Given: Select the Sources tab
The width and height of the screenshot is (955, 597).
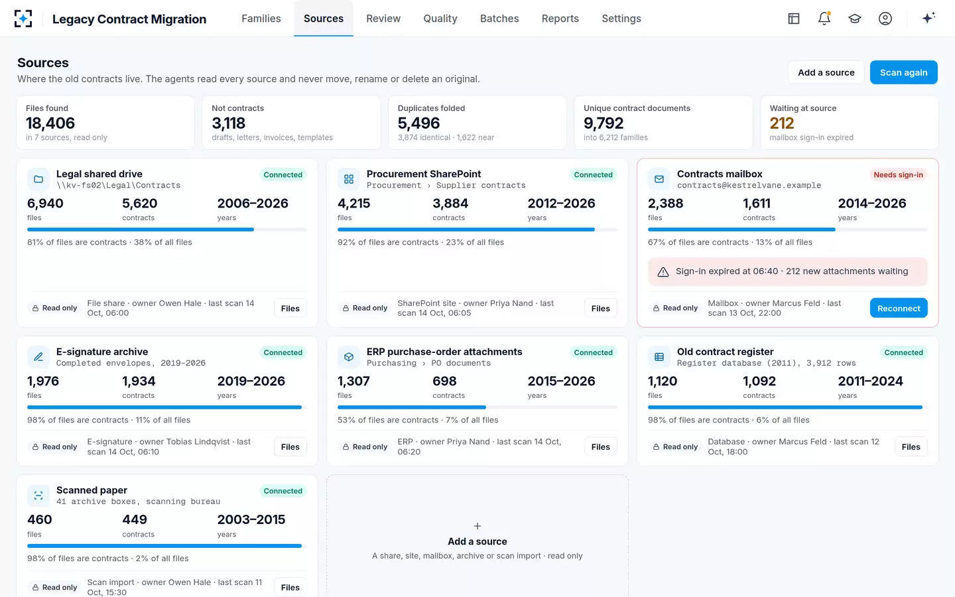Looking at the screenshot, I should (324, 19).
